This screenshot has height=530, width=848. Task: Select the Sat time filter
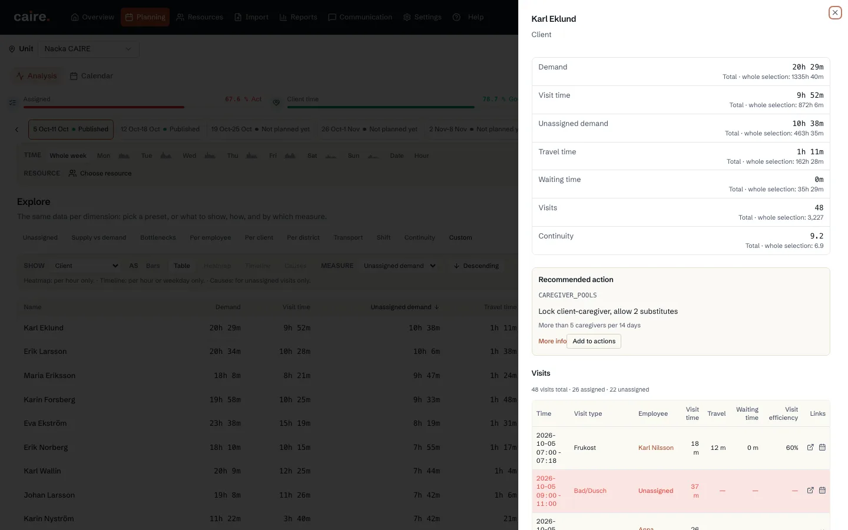(x=322, y=155)
